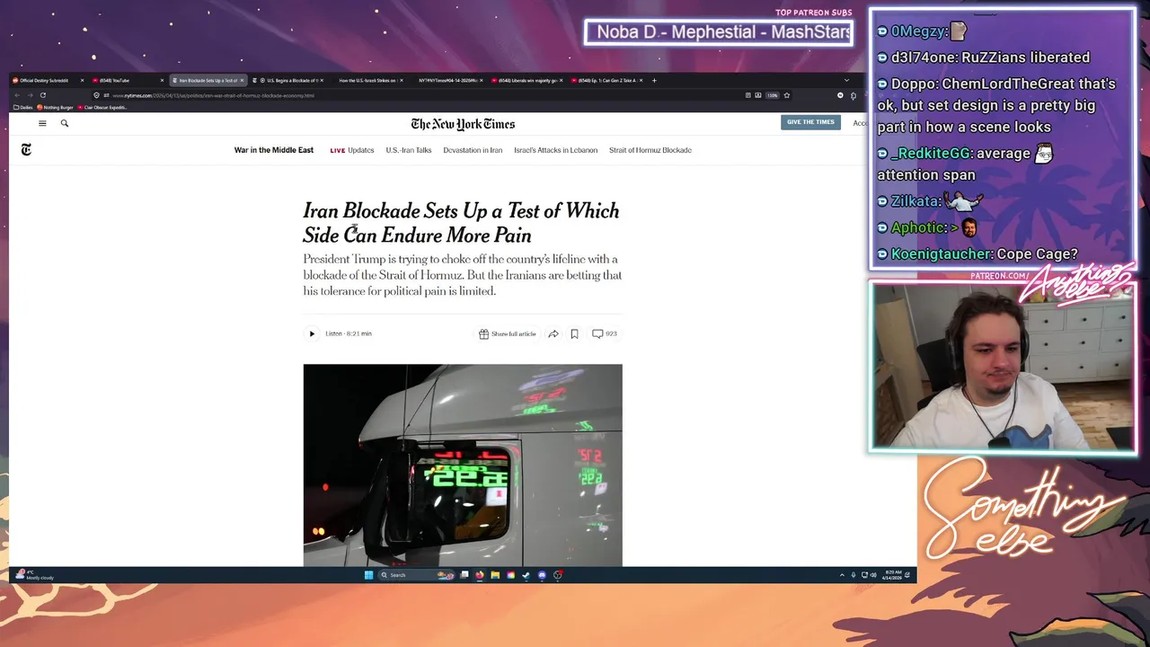The image size is (1150, 647).
Task: Switch to the YouTube browser tab
Action: 126,81
